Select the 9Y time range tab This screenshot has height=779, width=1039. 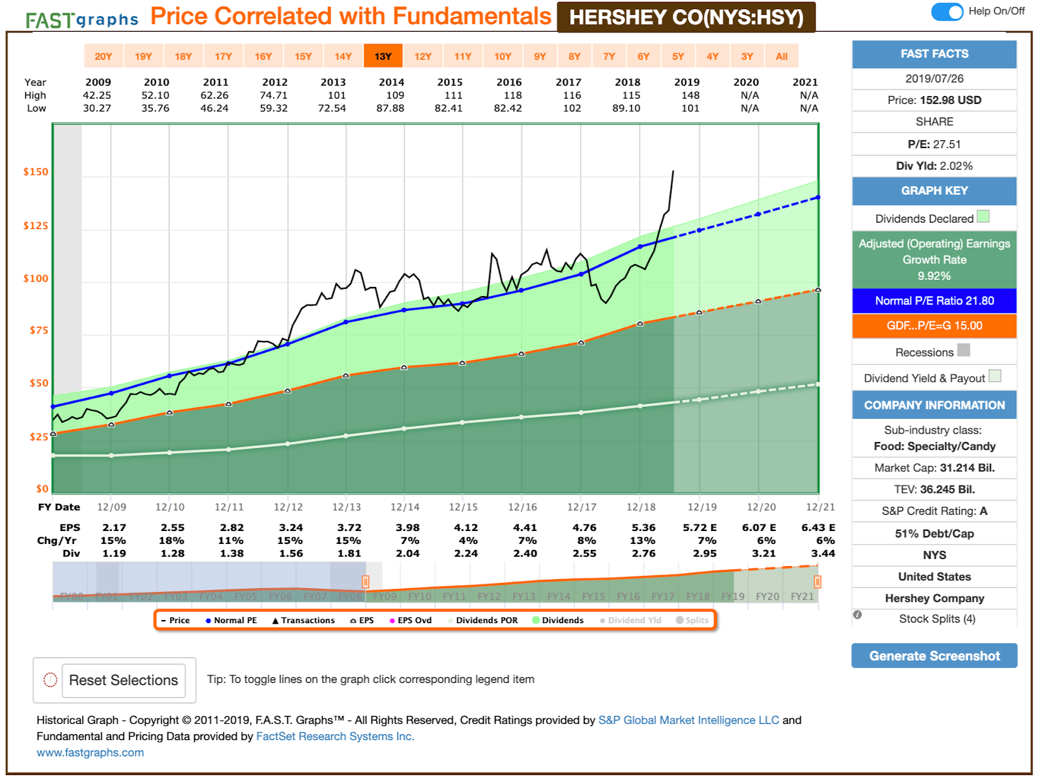click(540, 56)
